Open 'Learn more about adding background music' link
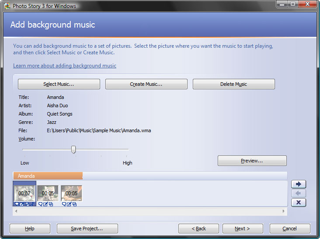 [x=65, y=66]
